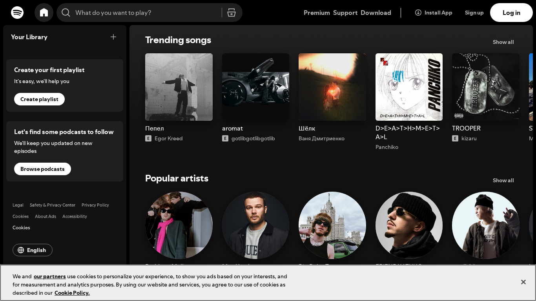The width and height of the screenshot is (536, 301).
Task: Open artist Ваня Дмитриенко
Action: [x=321, y=138]
